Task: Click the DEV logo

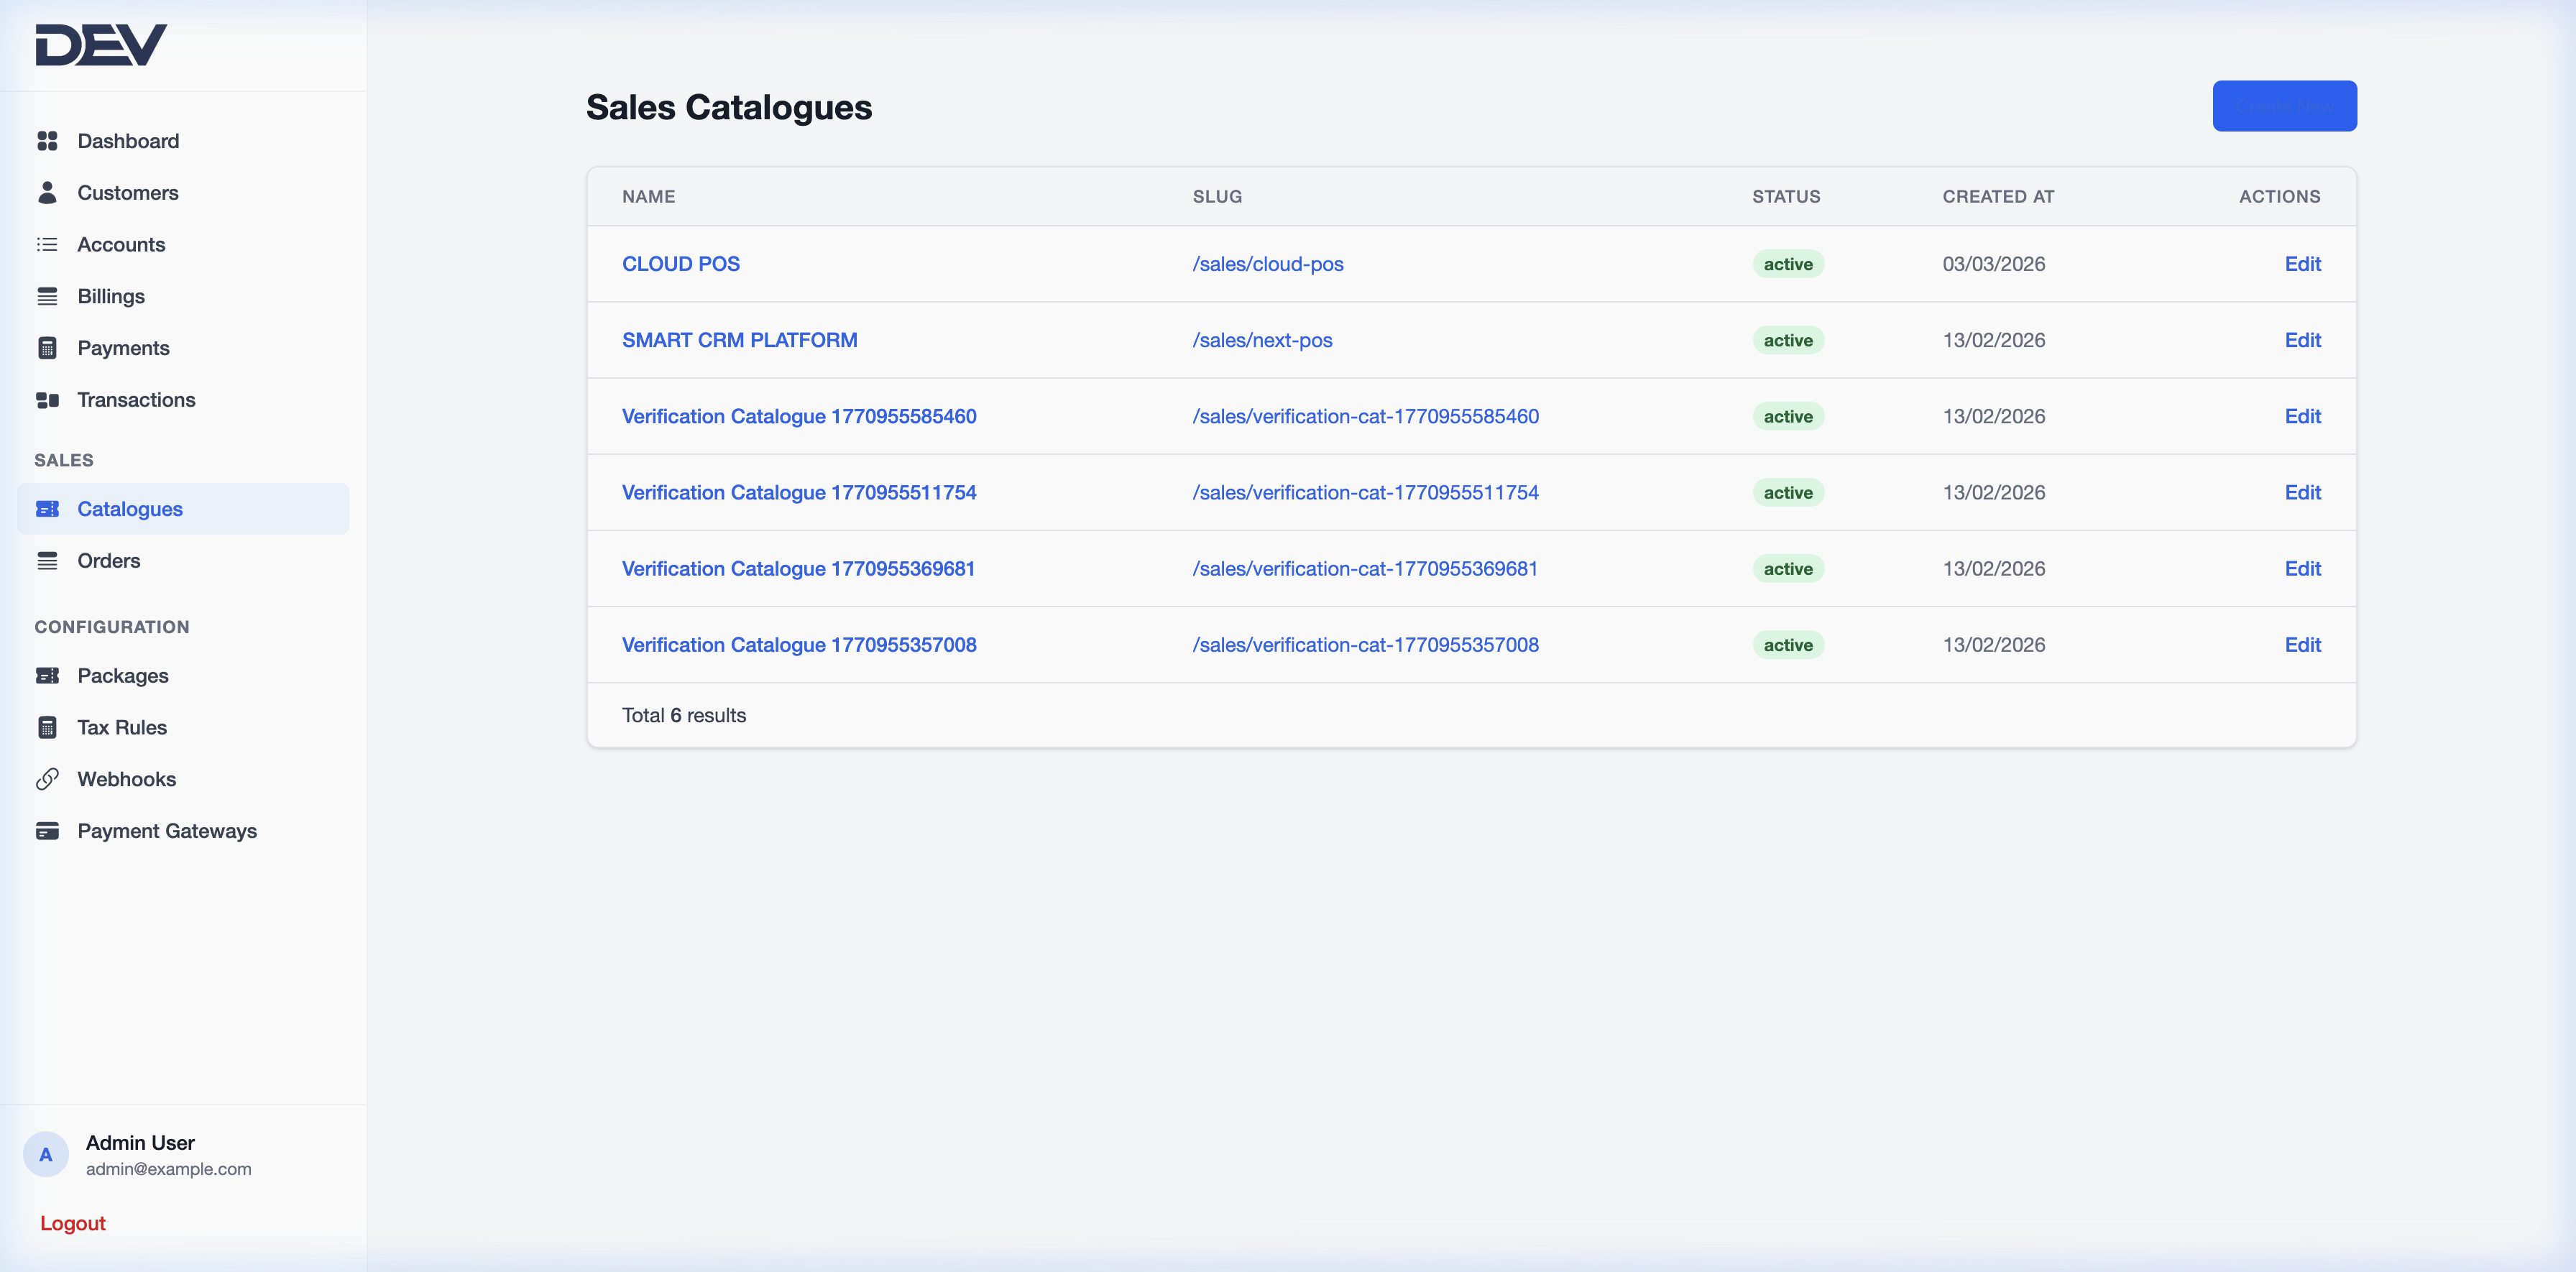Action: coord(101,44)
